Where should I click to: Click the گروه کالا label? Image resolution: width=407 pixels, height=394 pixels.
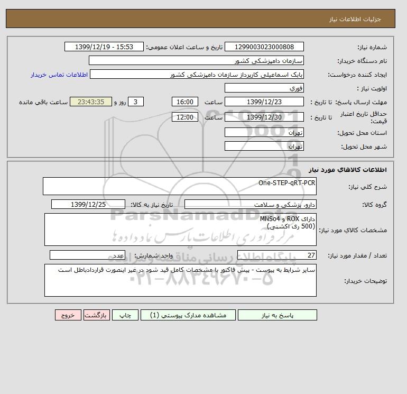coord(374,205)
